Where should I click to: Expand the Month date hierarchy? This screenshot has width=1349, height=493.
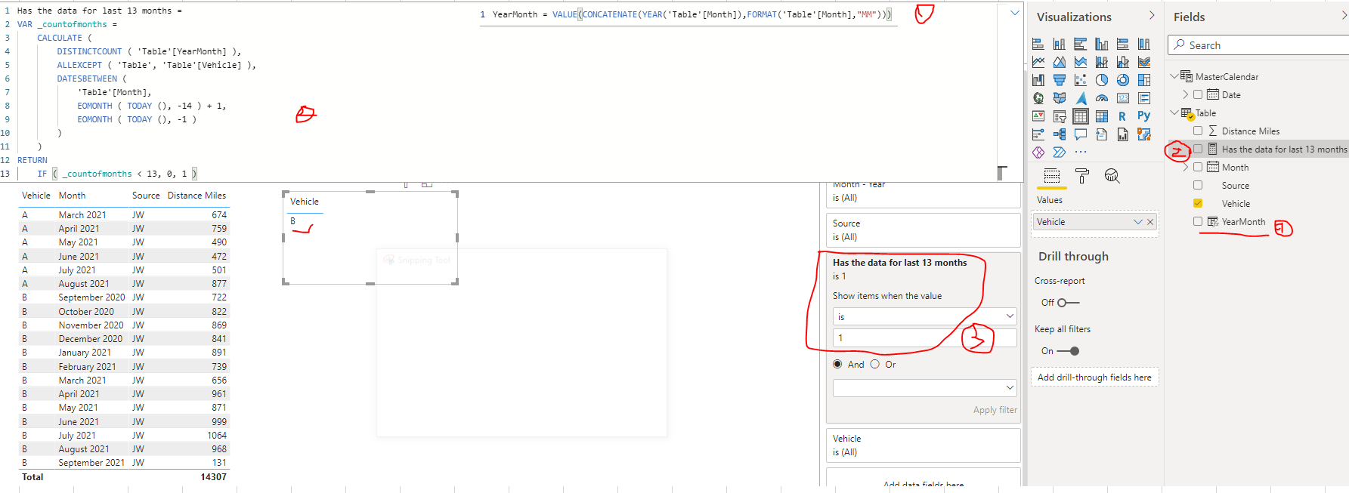click(1186, 167)
